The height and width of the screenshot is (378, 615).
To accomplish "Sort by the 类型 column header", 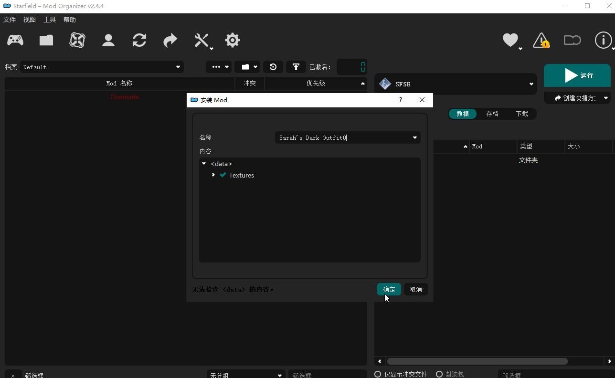I will click(x=541, y=147).
